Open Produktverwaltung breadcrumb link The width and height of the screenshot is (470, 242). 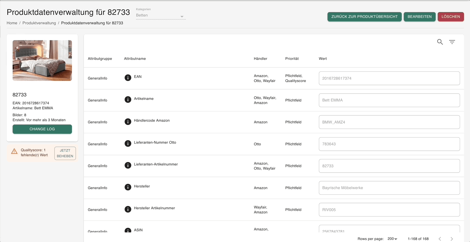click(x=39, y=23)
